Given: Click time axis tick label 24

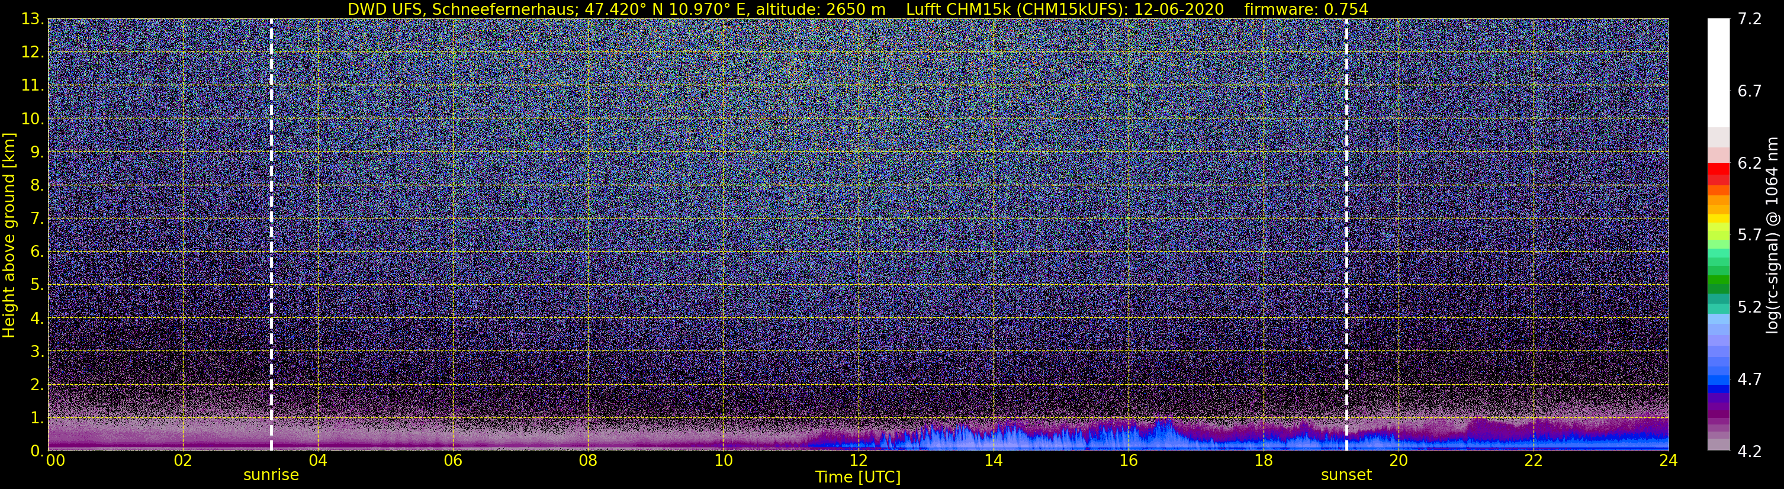Looking at the screenshot, I should pyautogui.click(x=1669, y=461).
